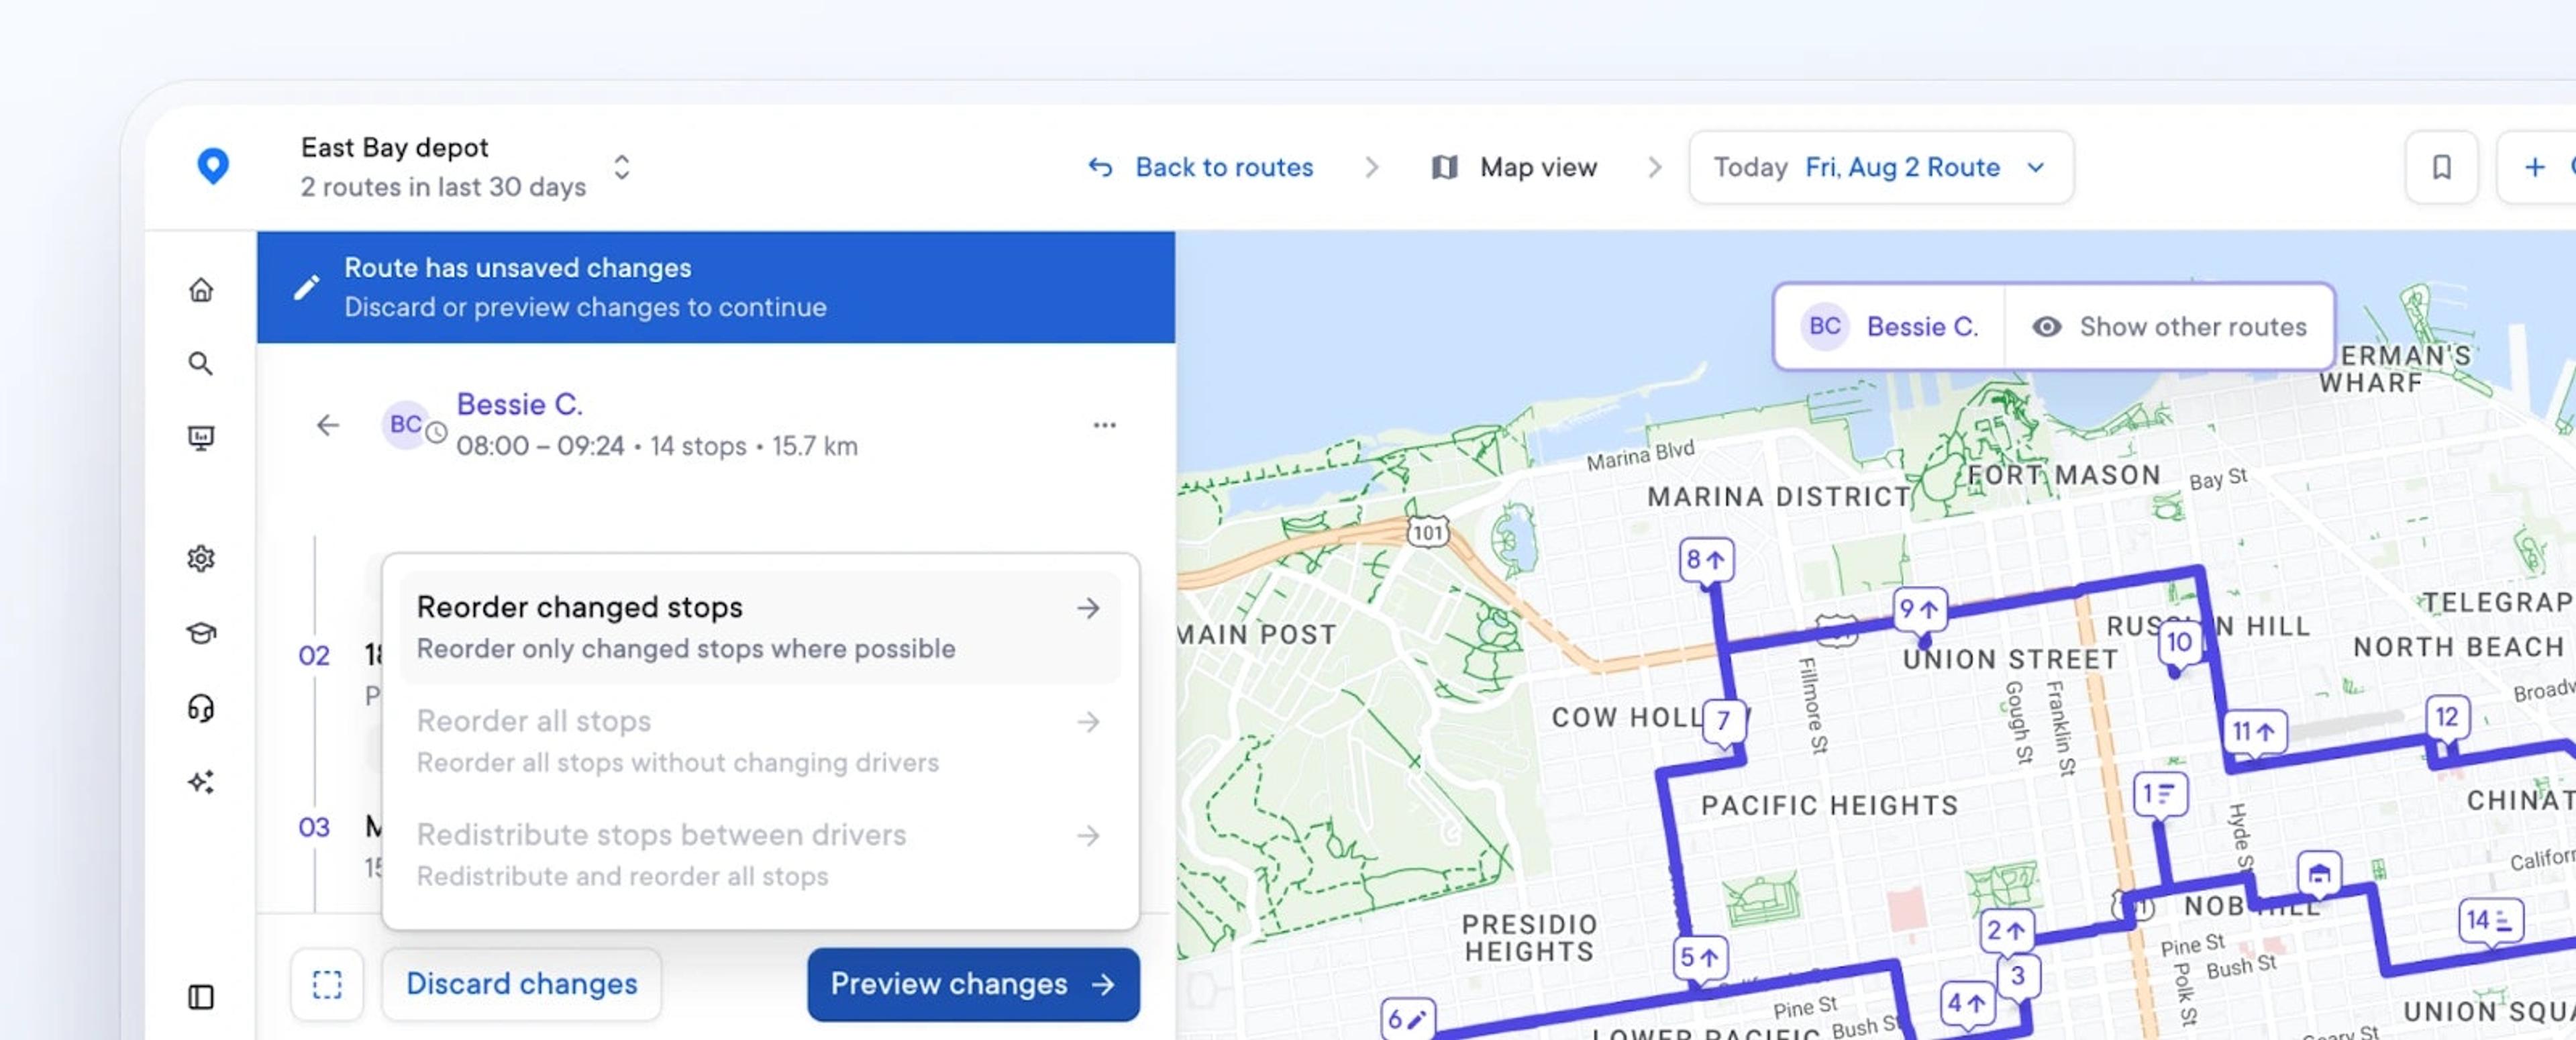Open the Search icon in sidebar

coord(201,364)
